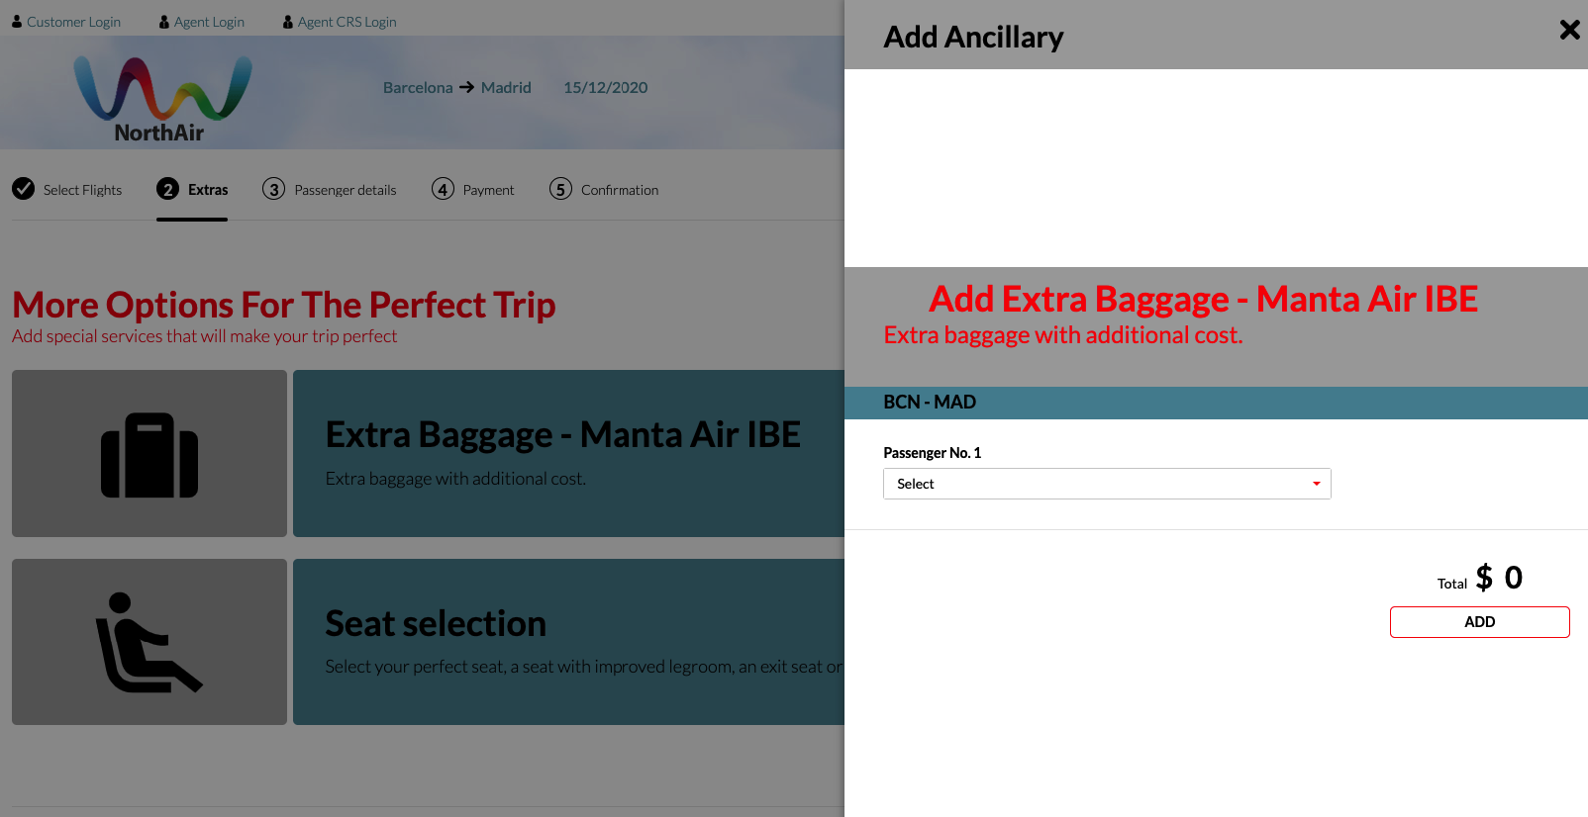Click the Select Flights checkmark icon
1588x817 pixels.
24,188
